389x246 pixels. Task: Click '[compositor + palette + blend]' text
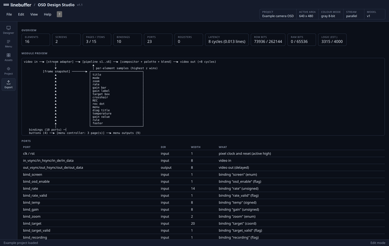146,62
